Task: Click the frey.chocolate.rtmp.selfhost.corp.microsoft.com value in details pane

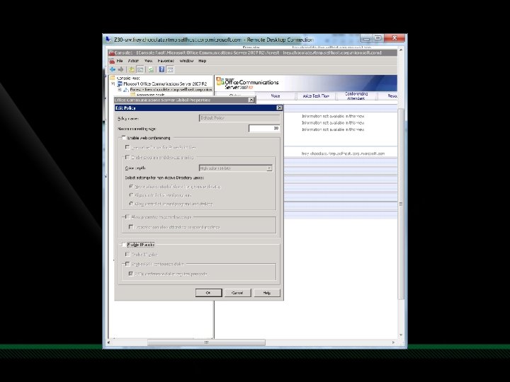Action: (x=343, y=154)
